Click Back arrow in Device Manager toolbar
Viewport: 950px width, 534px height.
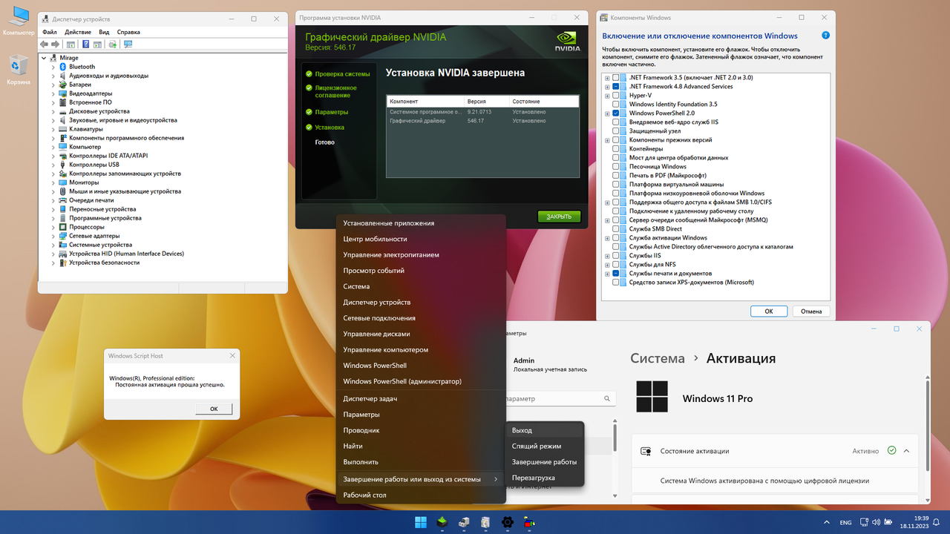[x=45, y=44]
